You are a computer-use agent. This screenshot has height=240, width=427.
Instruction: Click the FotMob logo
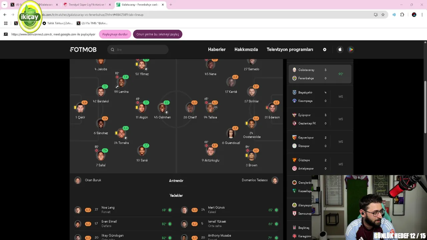[x=83, y=49]
